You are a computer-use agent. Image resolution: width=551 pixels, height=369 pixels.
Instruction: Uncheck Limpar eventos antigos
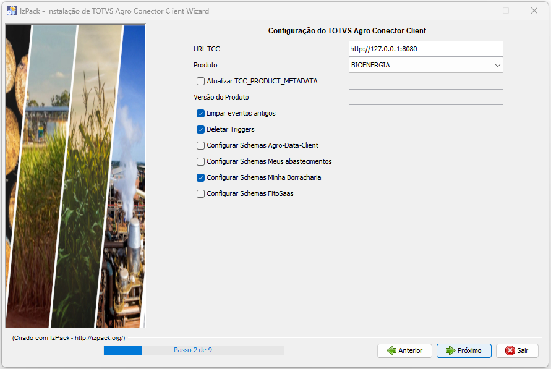(x=200, y=113)
